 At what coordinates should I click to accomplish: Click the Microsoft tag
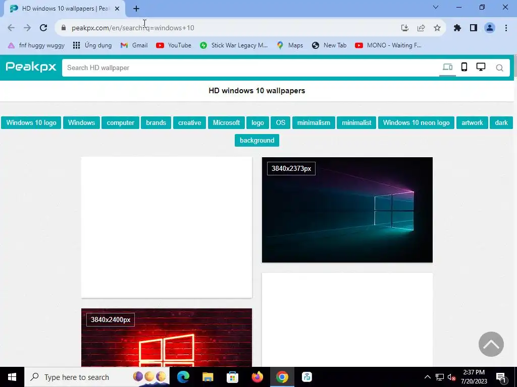[226, 123]
